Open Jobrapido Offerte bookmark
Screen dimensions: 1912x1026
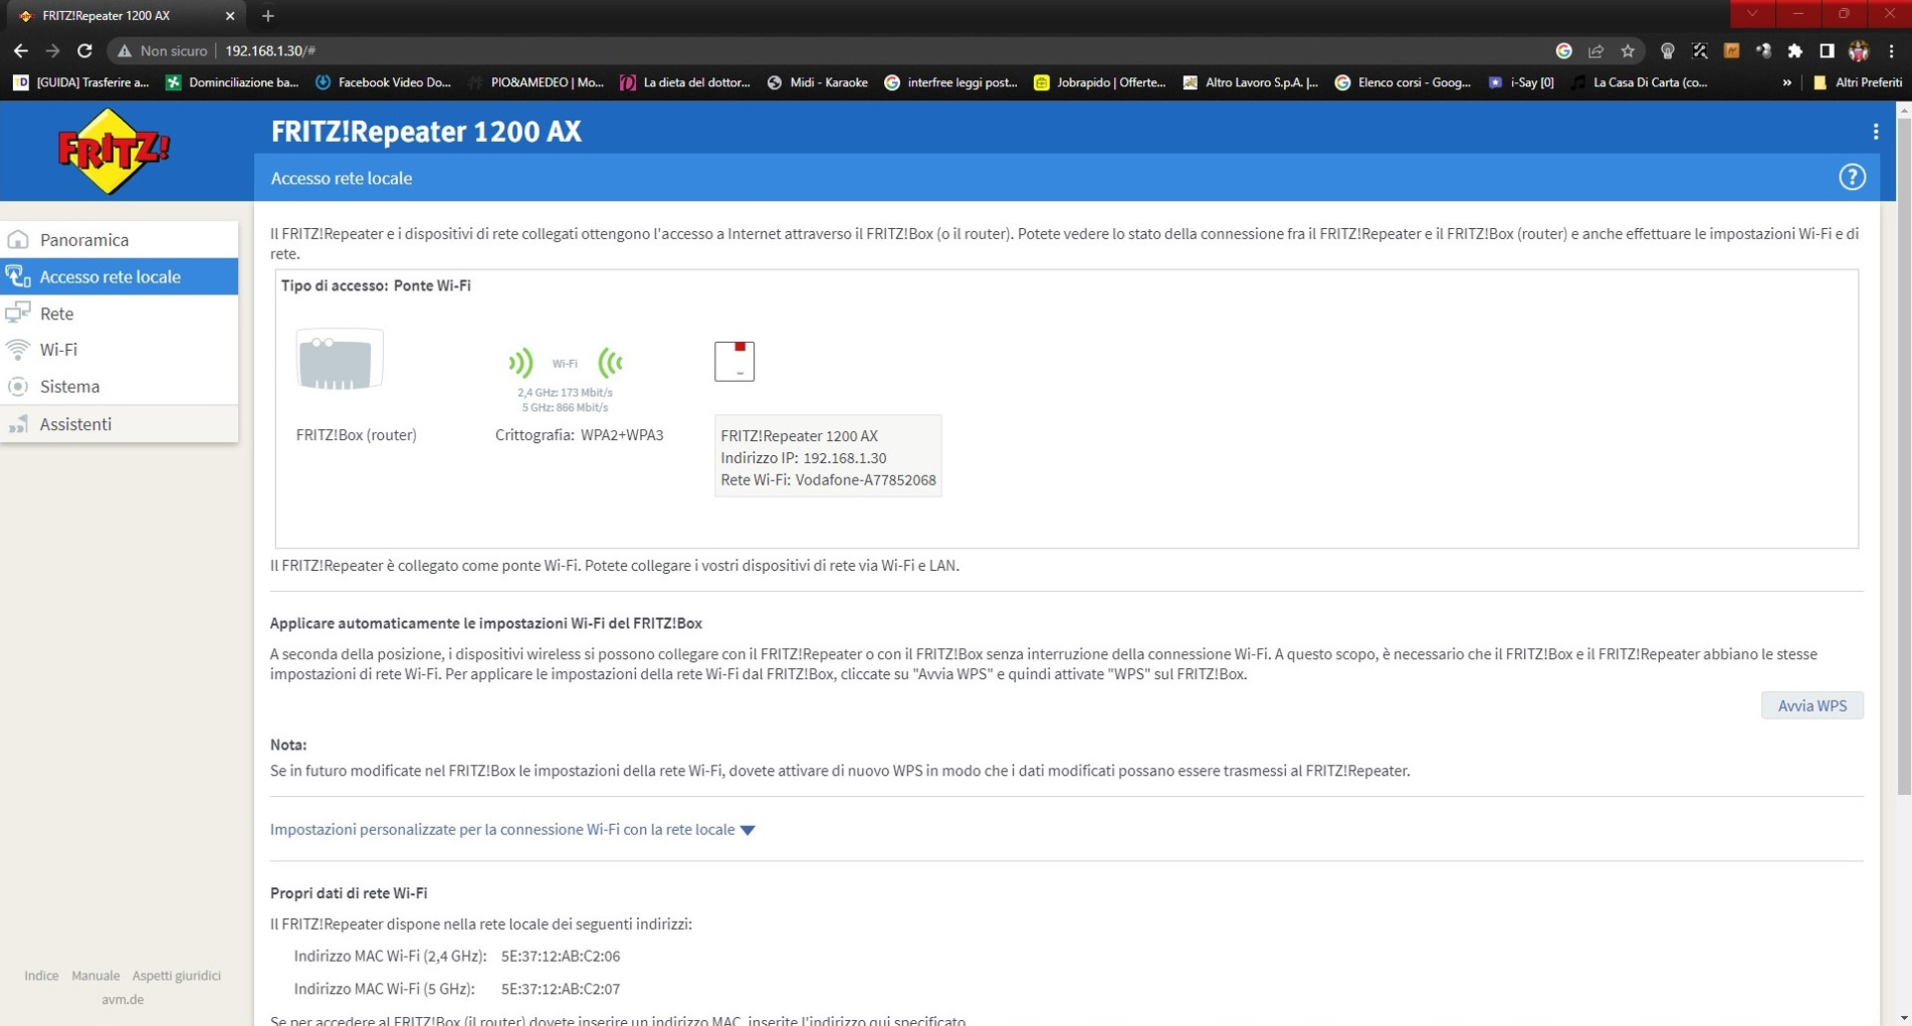pos(1100,82)
